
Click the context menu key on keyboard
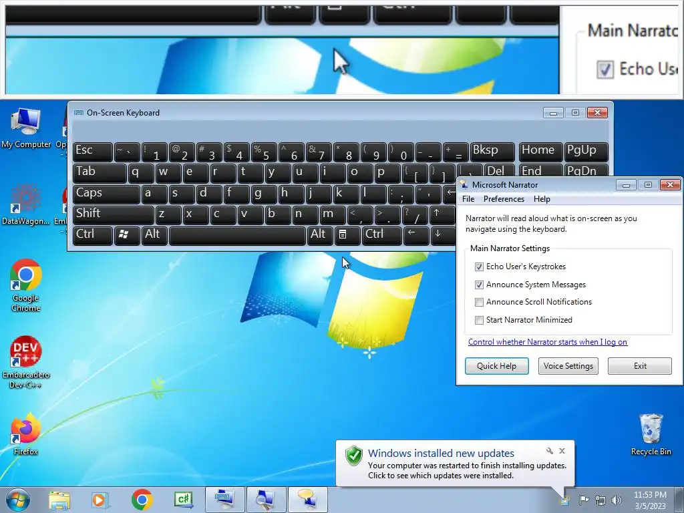(347, 235)
